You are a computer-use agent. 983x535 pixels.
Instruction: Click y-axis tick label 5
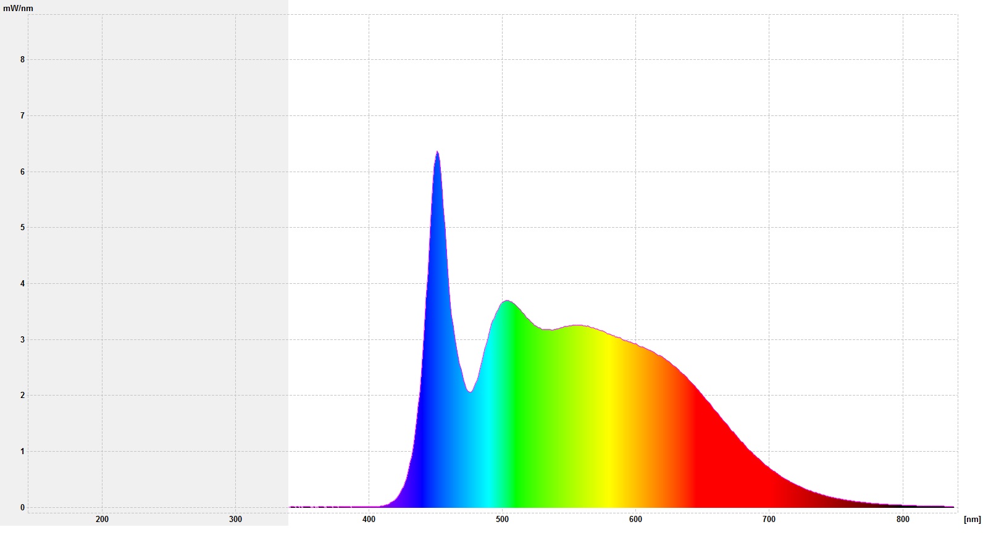(23, 227)
